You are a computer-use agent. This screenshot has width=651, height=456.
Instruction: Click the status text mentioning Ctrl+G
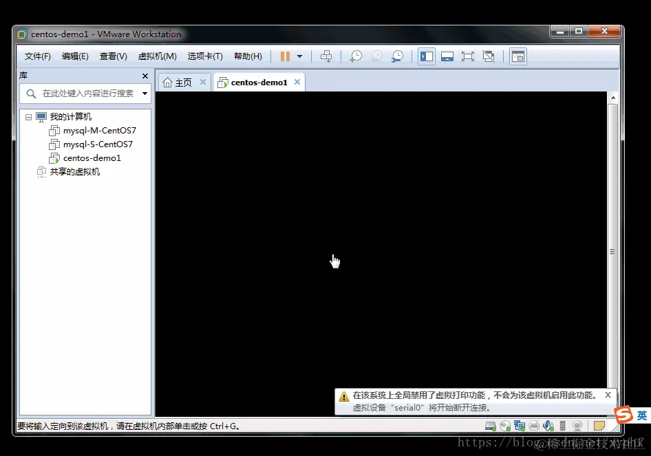(129, 426)
